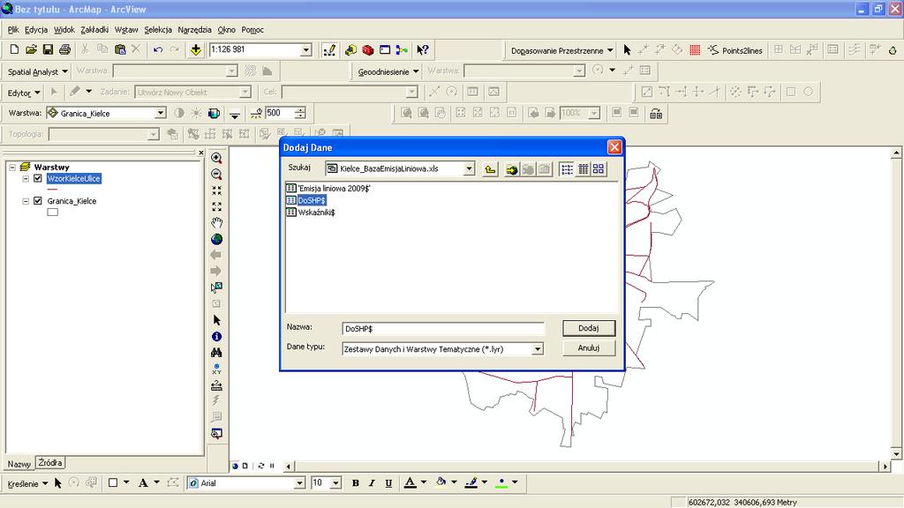The image size is (904, 508).
Task: Open the Szukaj location dropdown
Action: (x=470, y=168)
